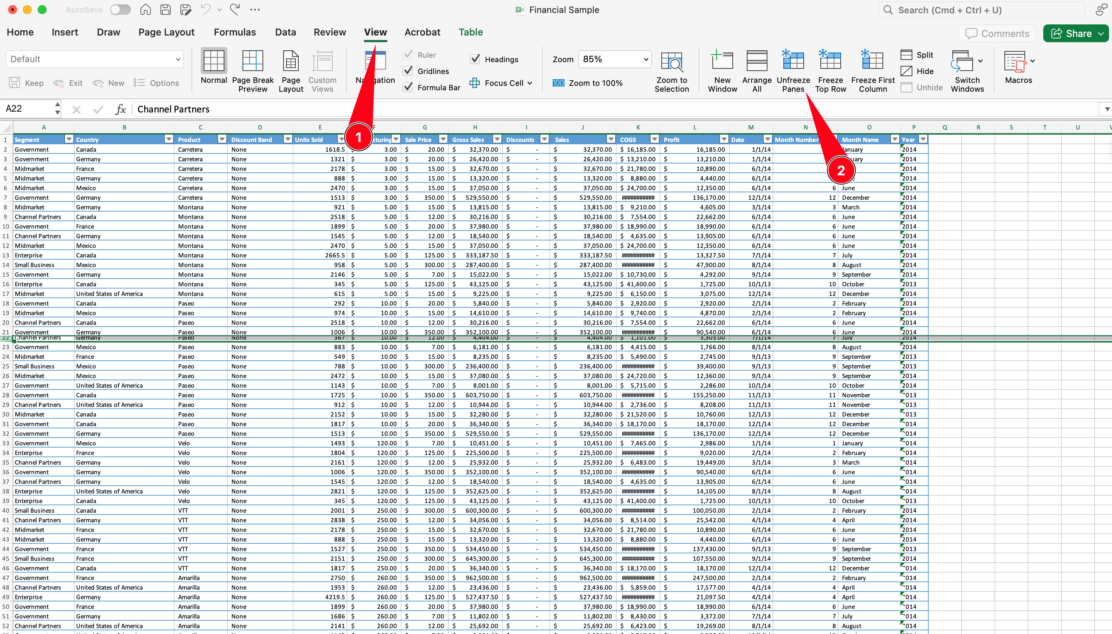Image resolution: width=1112 pixels, height=634 pixels.
Task: Switch to the Review tab
Action: [330, 32]
